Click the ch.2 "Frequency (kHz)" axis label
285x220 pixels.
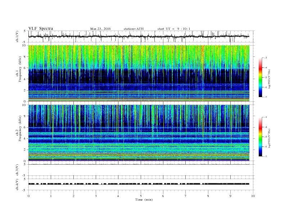[x=20, y=128]
